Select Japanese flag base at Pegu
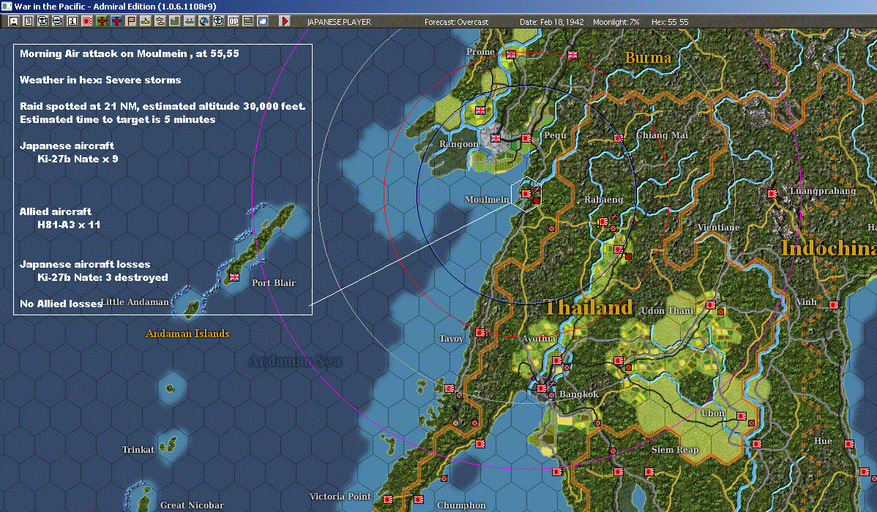The height and width of the screenshot is (512, 877). [x=526, y=138]
